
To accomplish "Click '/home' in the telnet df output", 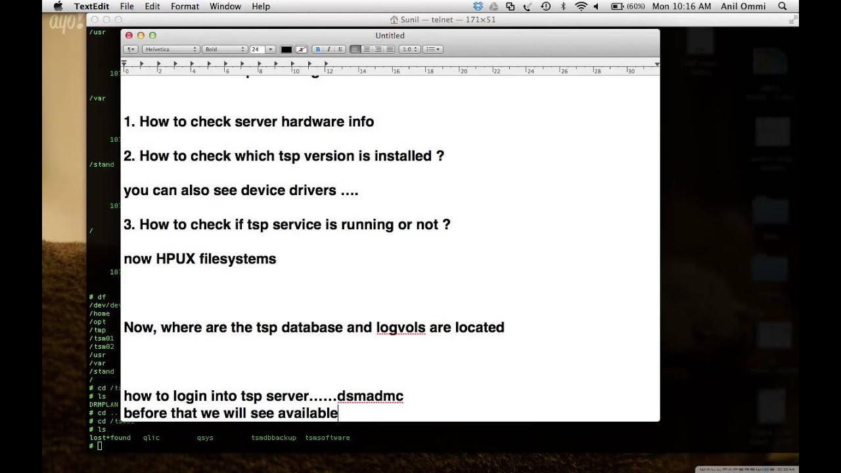I will 99,313.
